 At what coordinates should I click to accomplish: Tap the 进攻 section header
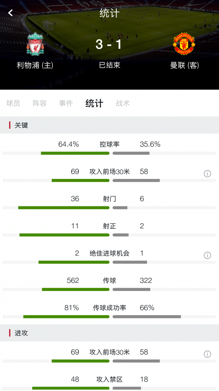21,333
